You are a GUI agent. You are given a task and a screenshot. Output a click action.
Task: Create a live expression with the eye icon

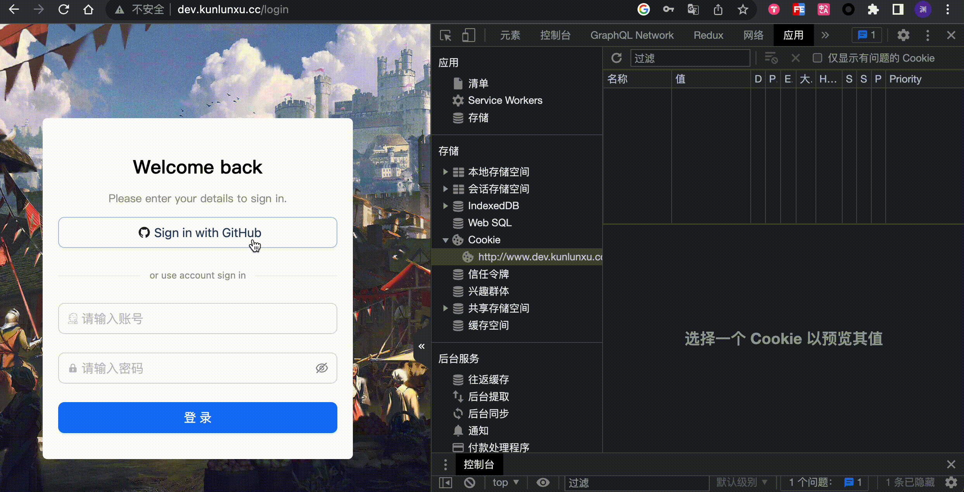pos(543,483)
